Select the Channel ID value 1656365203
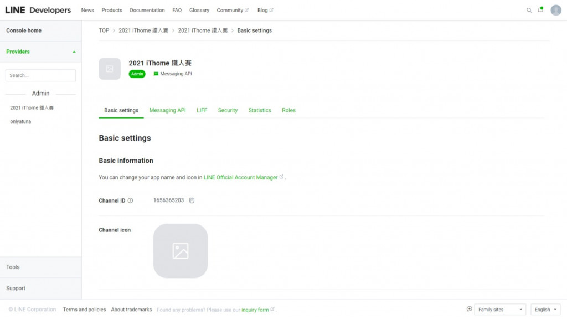This screenshot has width=567, height=319. pos(168,200)
